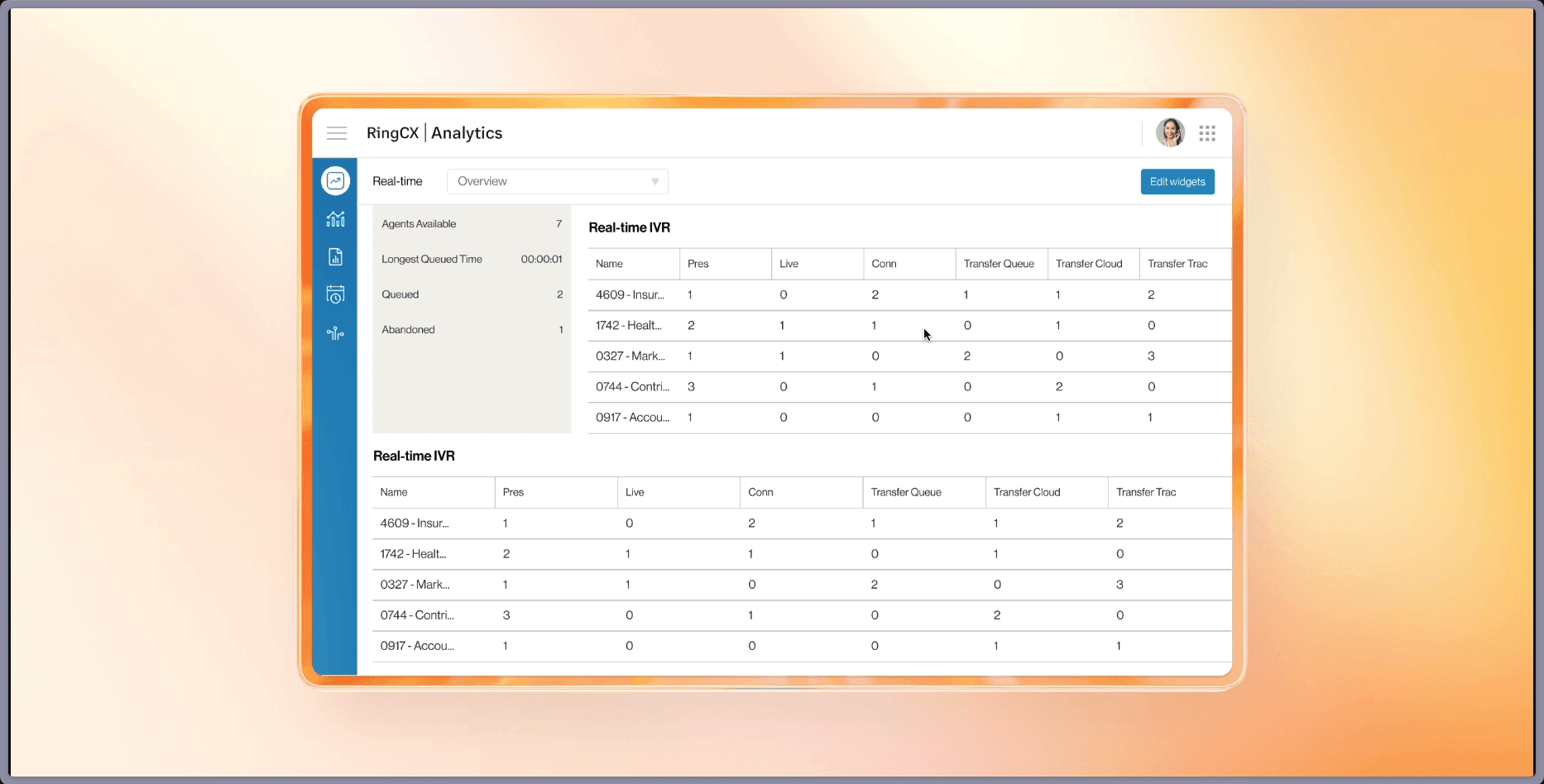Click Transfer Cloud header in upper IVR table
This screenshot has width=1544, height=784.
1093,264
